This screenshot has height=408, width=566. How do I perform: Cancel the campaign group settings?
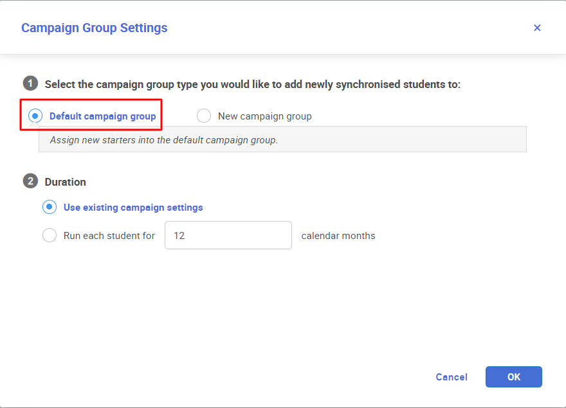(x=452, y=377)
